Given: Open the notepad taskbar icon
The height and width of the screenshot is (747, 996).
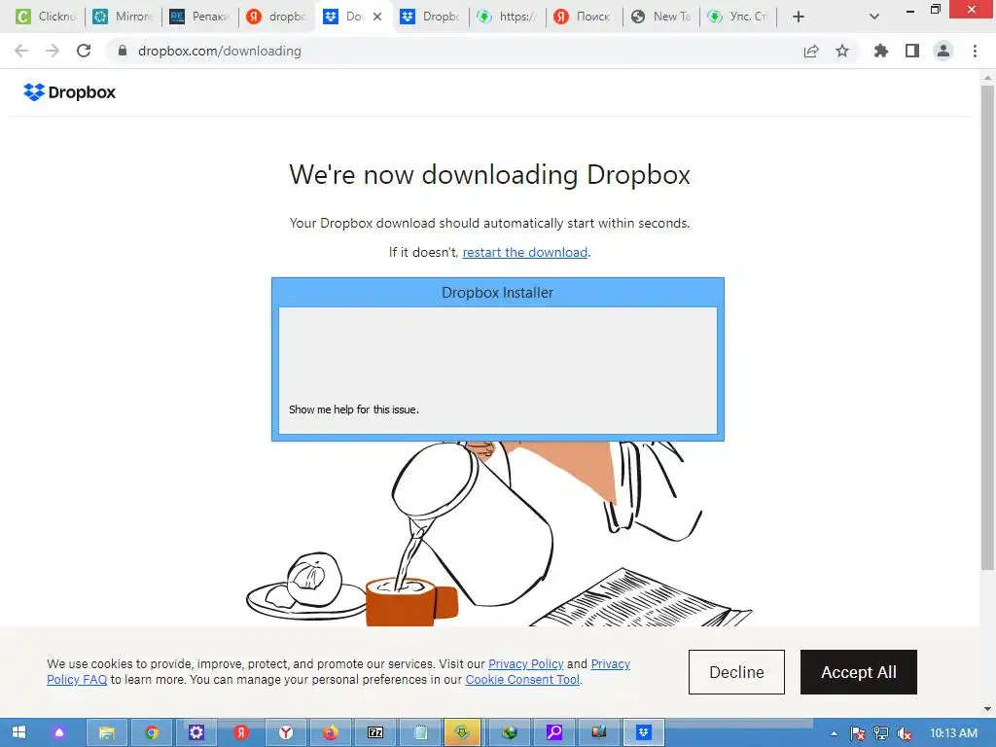Looking at the screenshot, I should (x=420, y=732).
